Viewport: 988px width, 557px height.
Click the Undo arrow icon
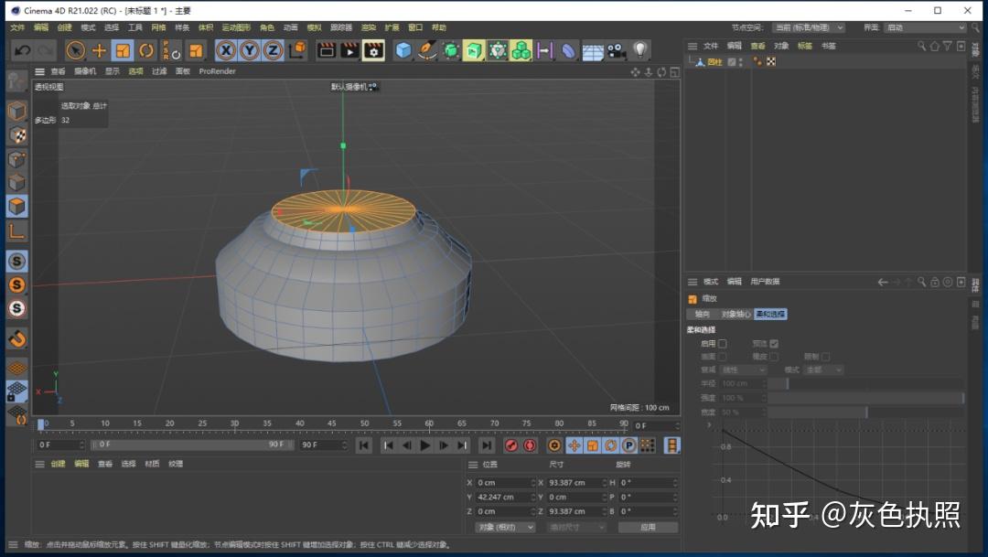[x=22, y=50]
